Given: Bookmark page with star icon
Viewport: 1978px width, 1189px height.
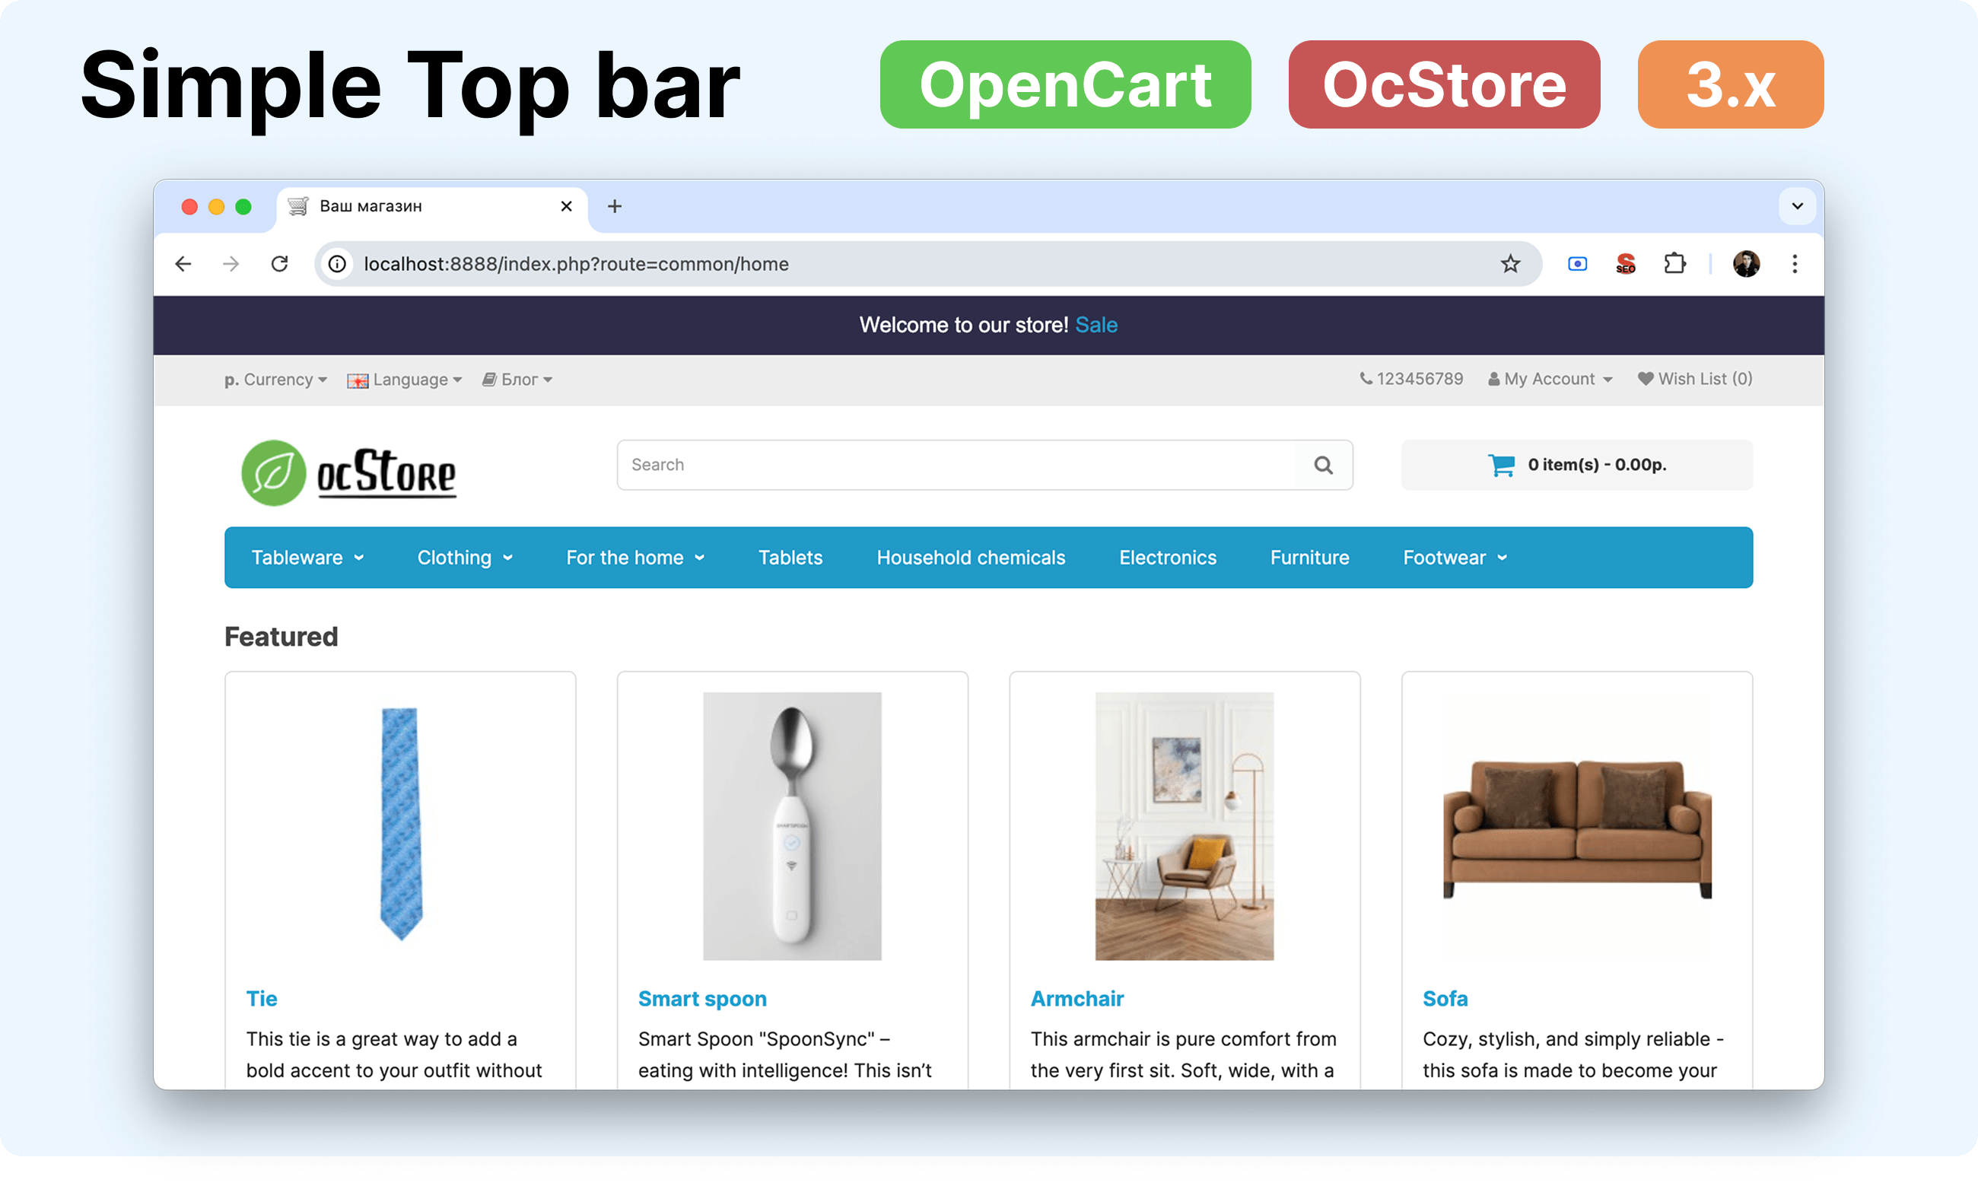Looking at the screenshot, I should coord(1509,264).
